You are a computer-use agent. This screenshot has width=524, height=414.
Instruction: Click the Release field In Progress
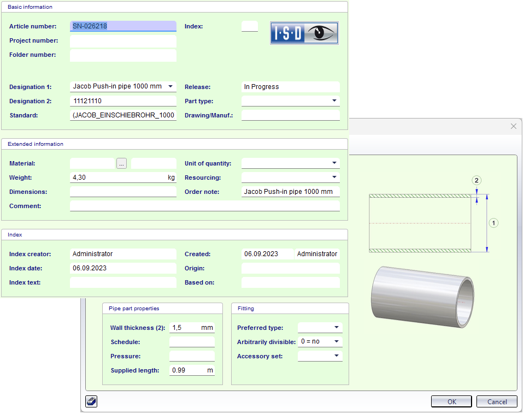click(290, 87)
